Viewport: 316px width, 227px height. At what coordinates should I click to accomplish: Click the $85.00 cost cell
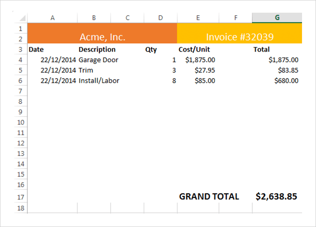click(x=198, y=81)
